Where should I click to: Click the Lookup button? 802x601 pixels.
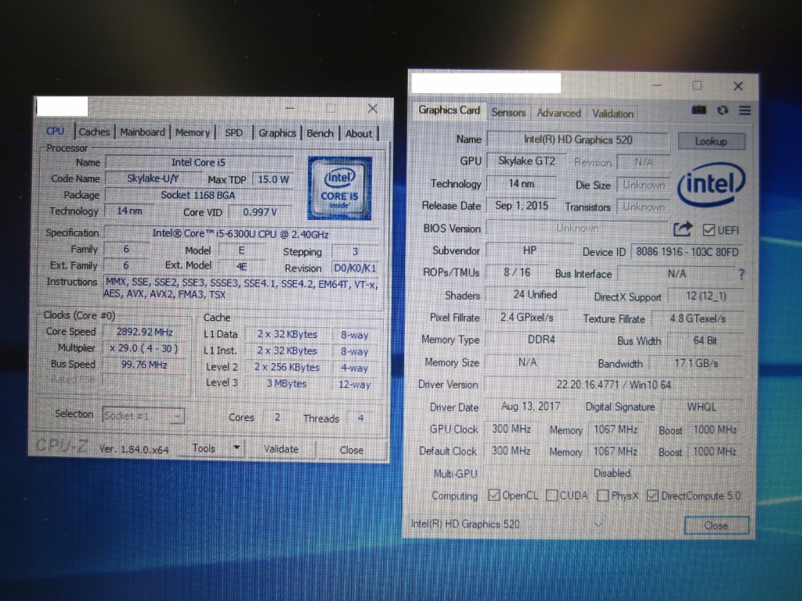point(711,141)
